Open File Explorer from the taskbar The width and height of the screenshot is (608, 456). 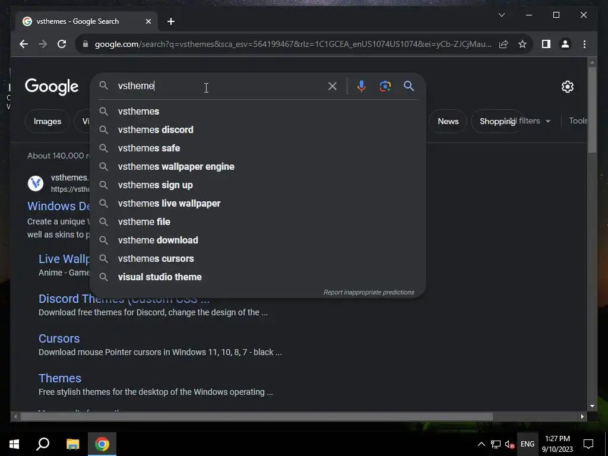pos(72,444)
